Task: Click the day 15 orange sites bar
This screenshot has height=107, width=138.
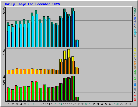Action: [65, 67]
